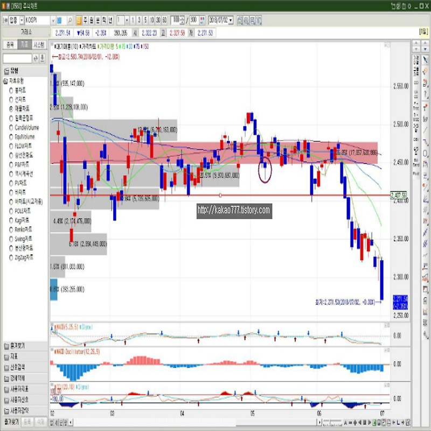Viewport: 431px width, 431px height.
Task: Switch to the 시스템 tab in sidebar
Action: click(x=39, y=45)
